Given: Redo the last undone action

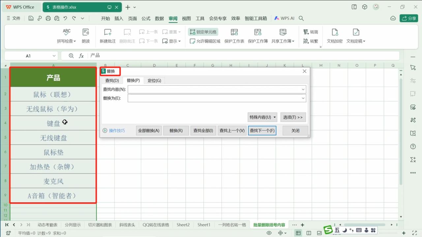Looking at the screenshot, I should point(74,18).
